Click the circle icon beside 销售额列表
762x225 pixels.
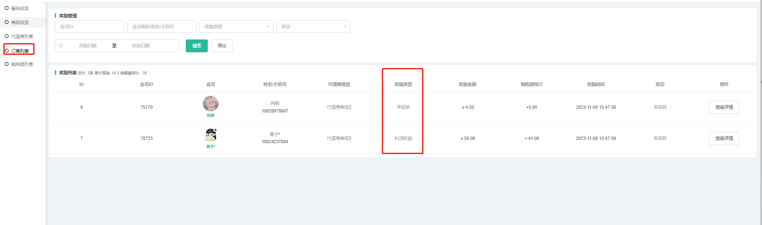tap(7, 64)
